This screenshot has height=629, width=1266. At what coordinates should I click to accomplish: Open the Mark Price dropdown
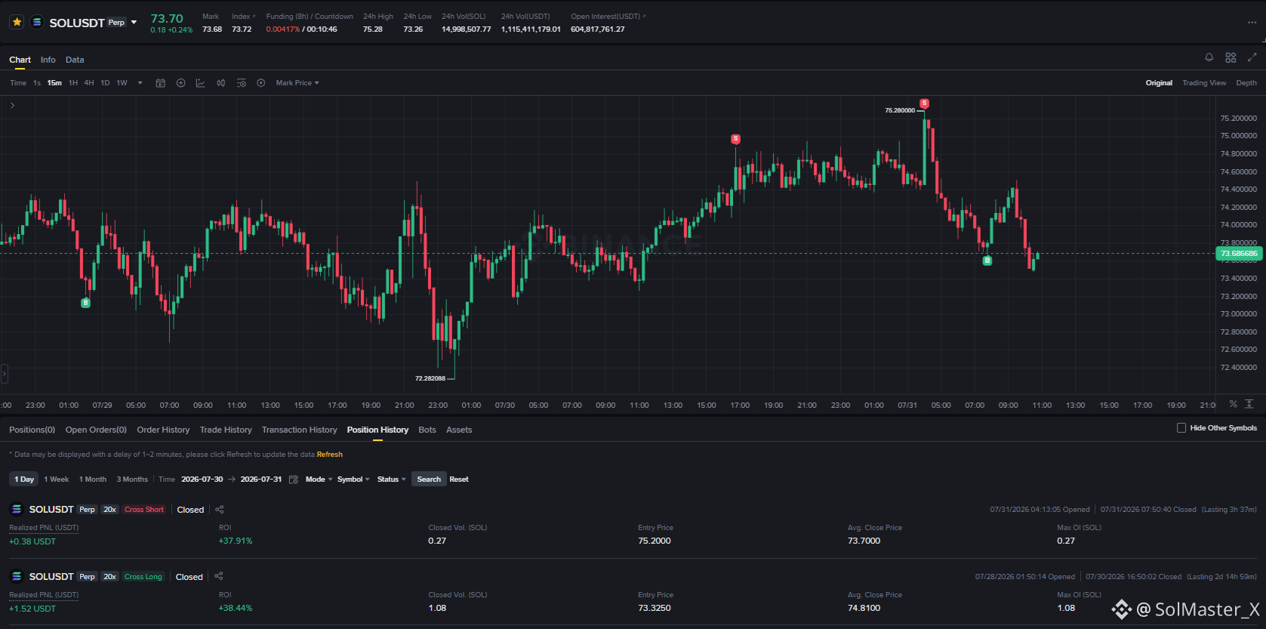coord(297,83)
